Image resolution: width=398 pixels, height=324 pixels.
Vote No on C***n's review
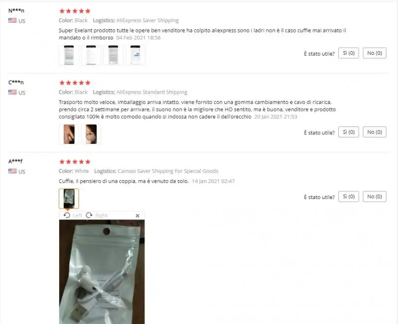coord(375,132)
